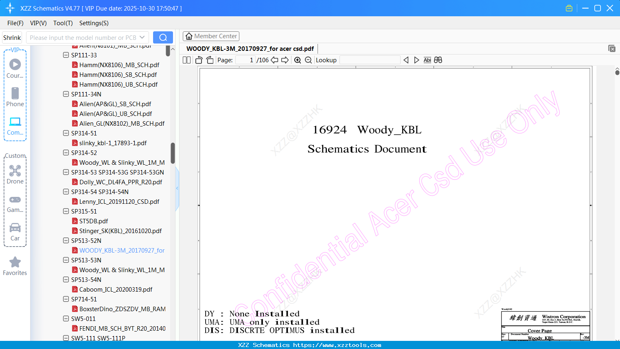
Task: Open Hamm(NX8106)_SB_SCH.pdf
Action: 118,74
